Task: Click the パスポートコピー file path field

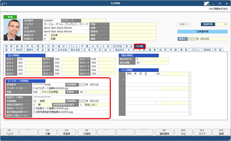Action: pyautogui.click(x=71, y=88)
